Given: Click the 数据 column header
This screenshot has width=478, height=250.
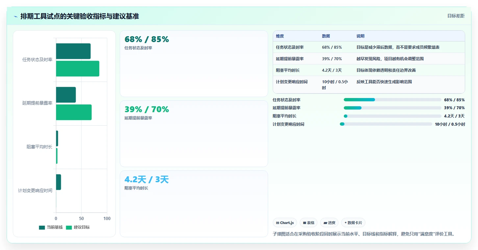Looking at the screenshot, I should pyautogui.click(x=326, y=36).
